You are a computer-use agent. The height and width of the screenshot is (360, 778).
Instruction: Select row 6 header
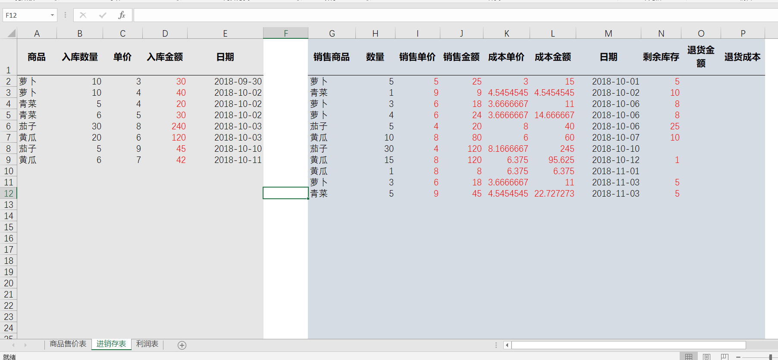tap(9, 126)
